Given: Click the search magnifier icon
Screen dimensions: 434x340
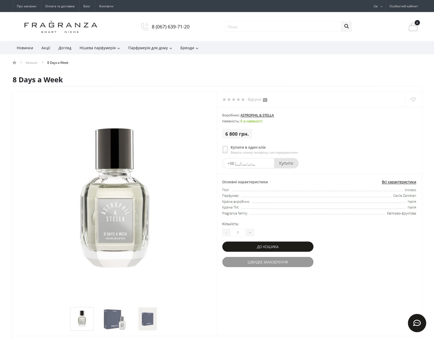Looking at the screenshot, I should (346, 27).
